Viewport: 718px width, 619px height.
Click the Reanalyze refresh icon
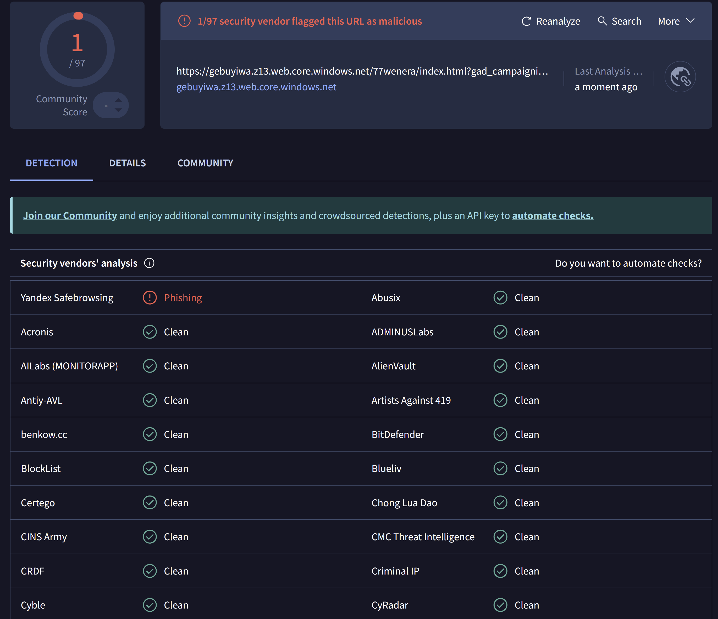pyautogui.click(x=526, y=21)
